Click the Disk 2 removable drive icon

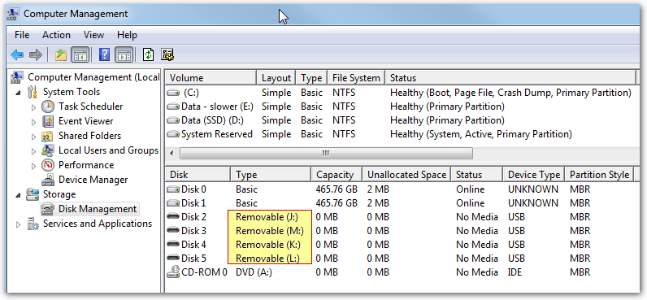[x=173, y=217]
